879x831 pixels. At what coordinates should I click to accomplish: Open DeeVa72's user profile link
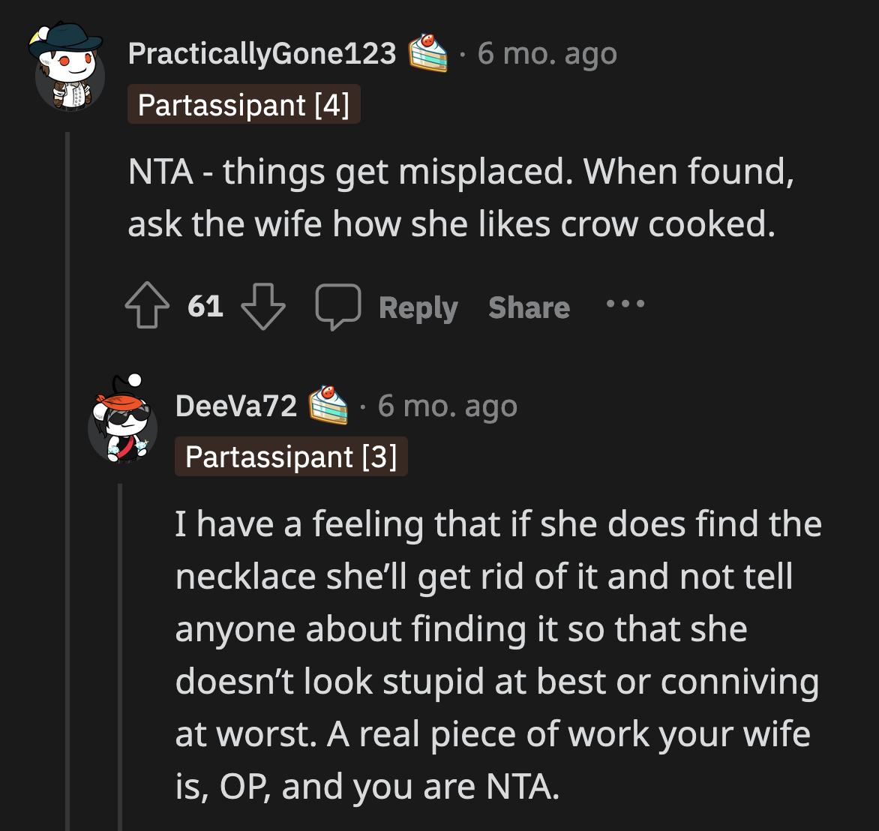(x=236, y=406)
